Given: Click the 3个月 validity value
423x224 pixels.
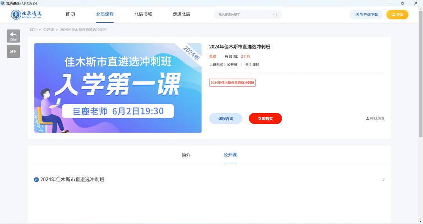Looking at the screenshot, I should [x=246, y=57].
